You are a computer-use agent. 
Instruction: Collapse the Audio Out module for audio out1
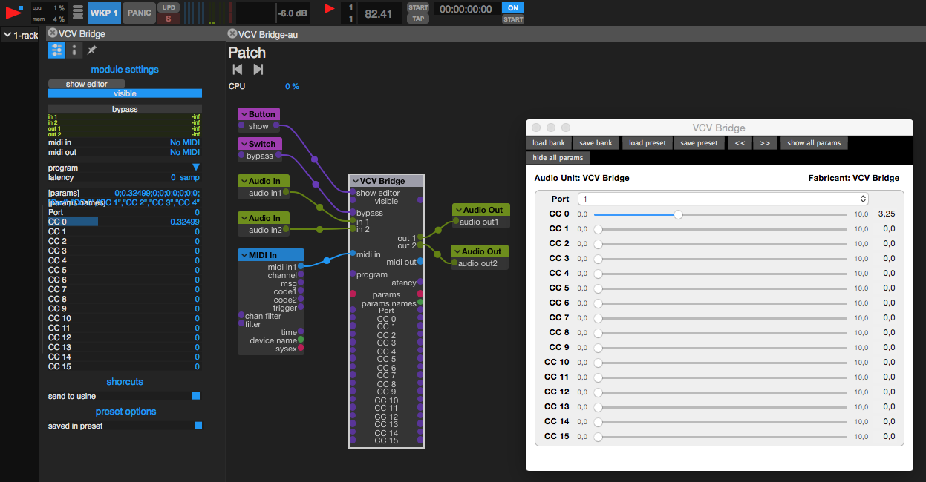[459, 210]
